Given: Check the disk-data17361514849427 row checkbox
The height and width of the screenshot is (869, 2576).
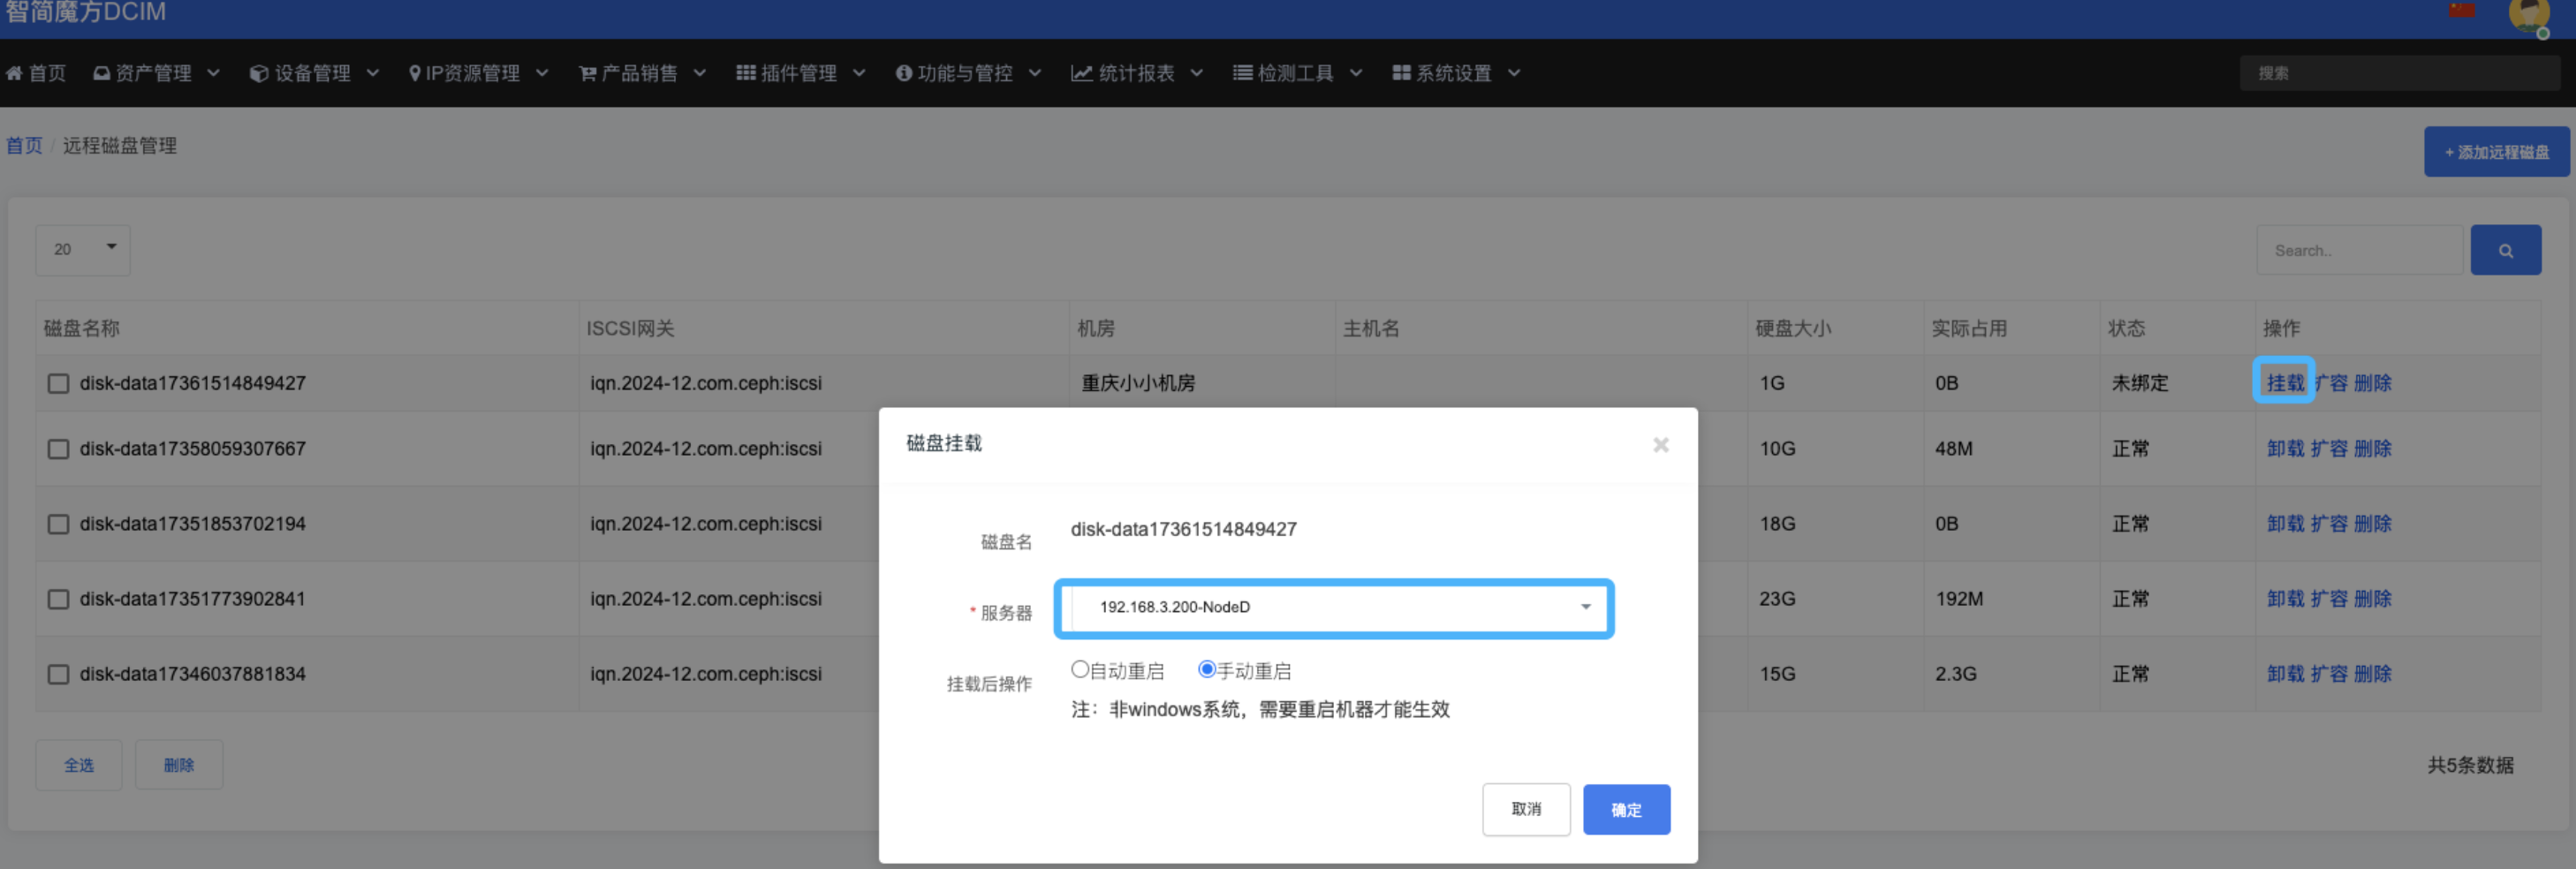Looking at the screenshot, I should [x=59, y=384].
